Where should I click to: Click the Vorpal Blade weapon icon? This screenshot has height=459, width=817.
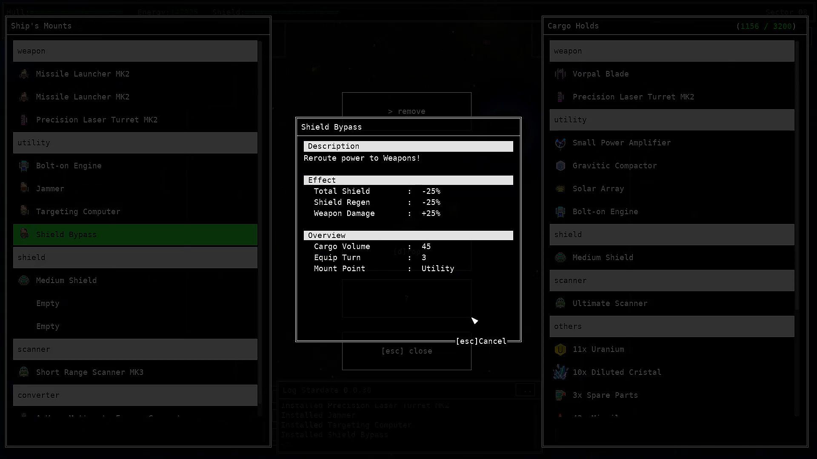coord(560,74)
